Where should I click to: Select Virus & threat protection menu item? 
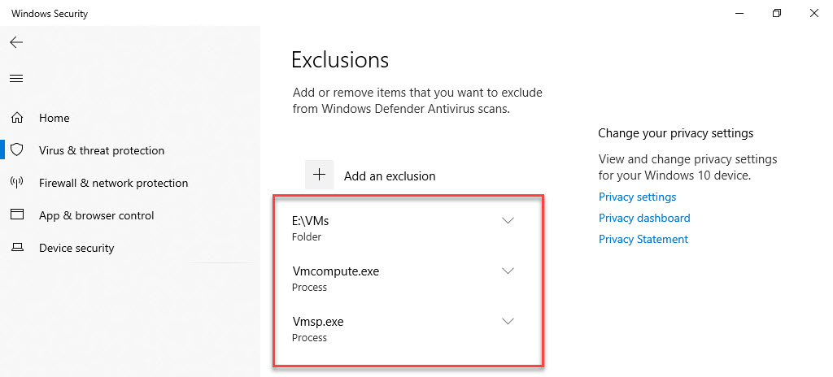tap(102, 150)
